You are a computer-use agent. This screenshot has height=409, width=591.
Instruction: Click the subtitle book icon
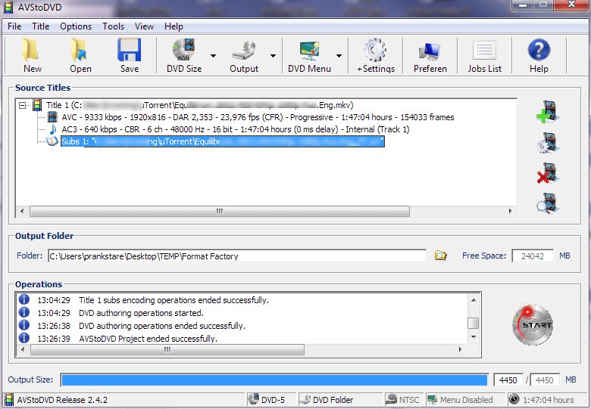[52, 141]
